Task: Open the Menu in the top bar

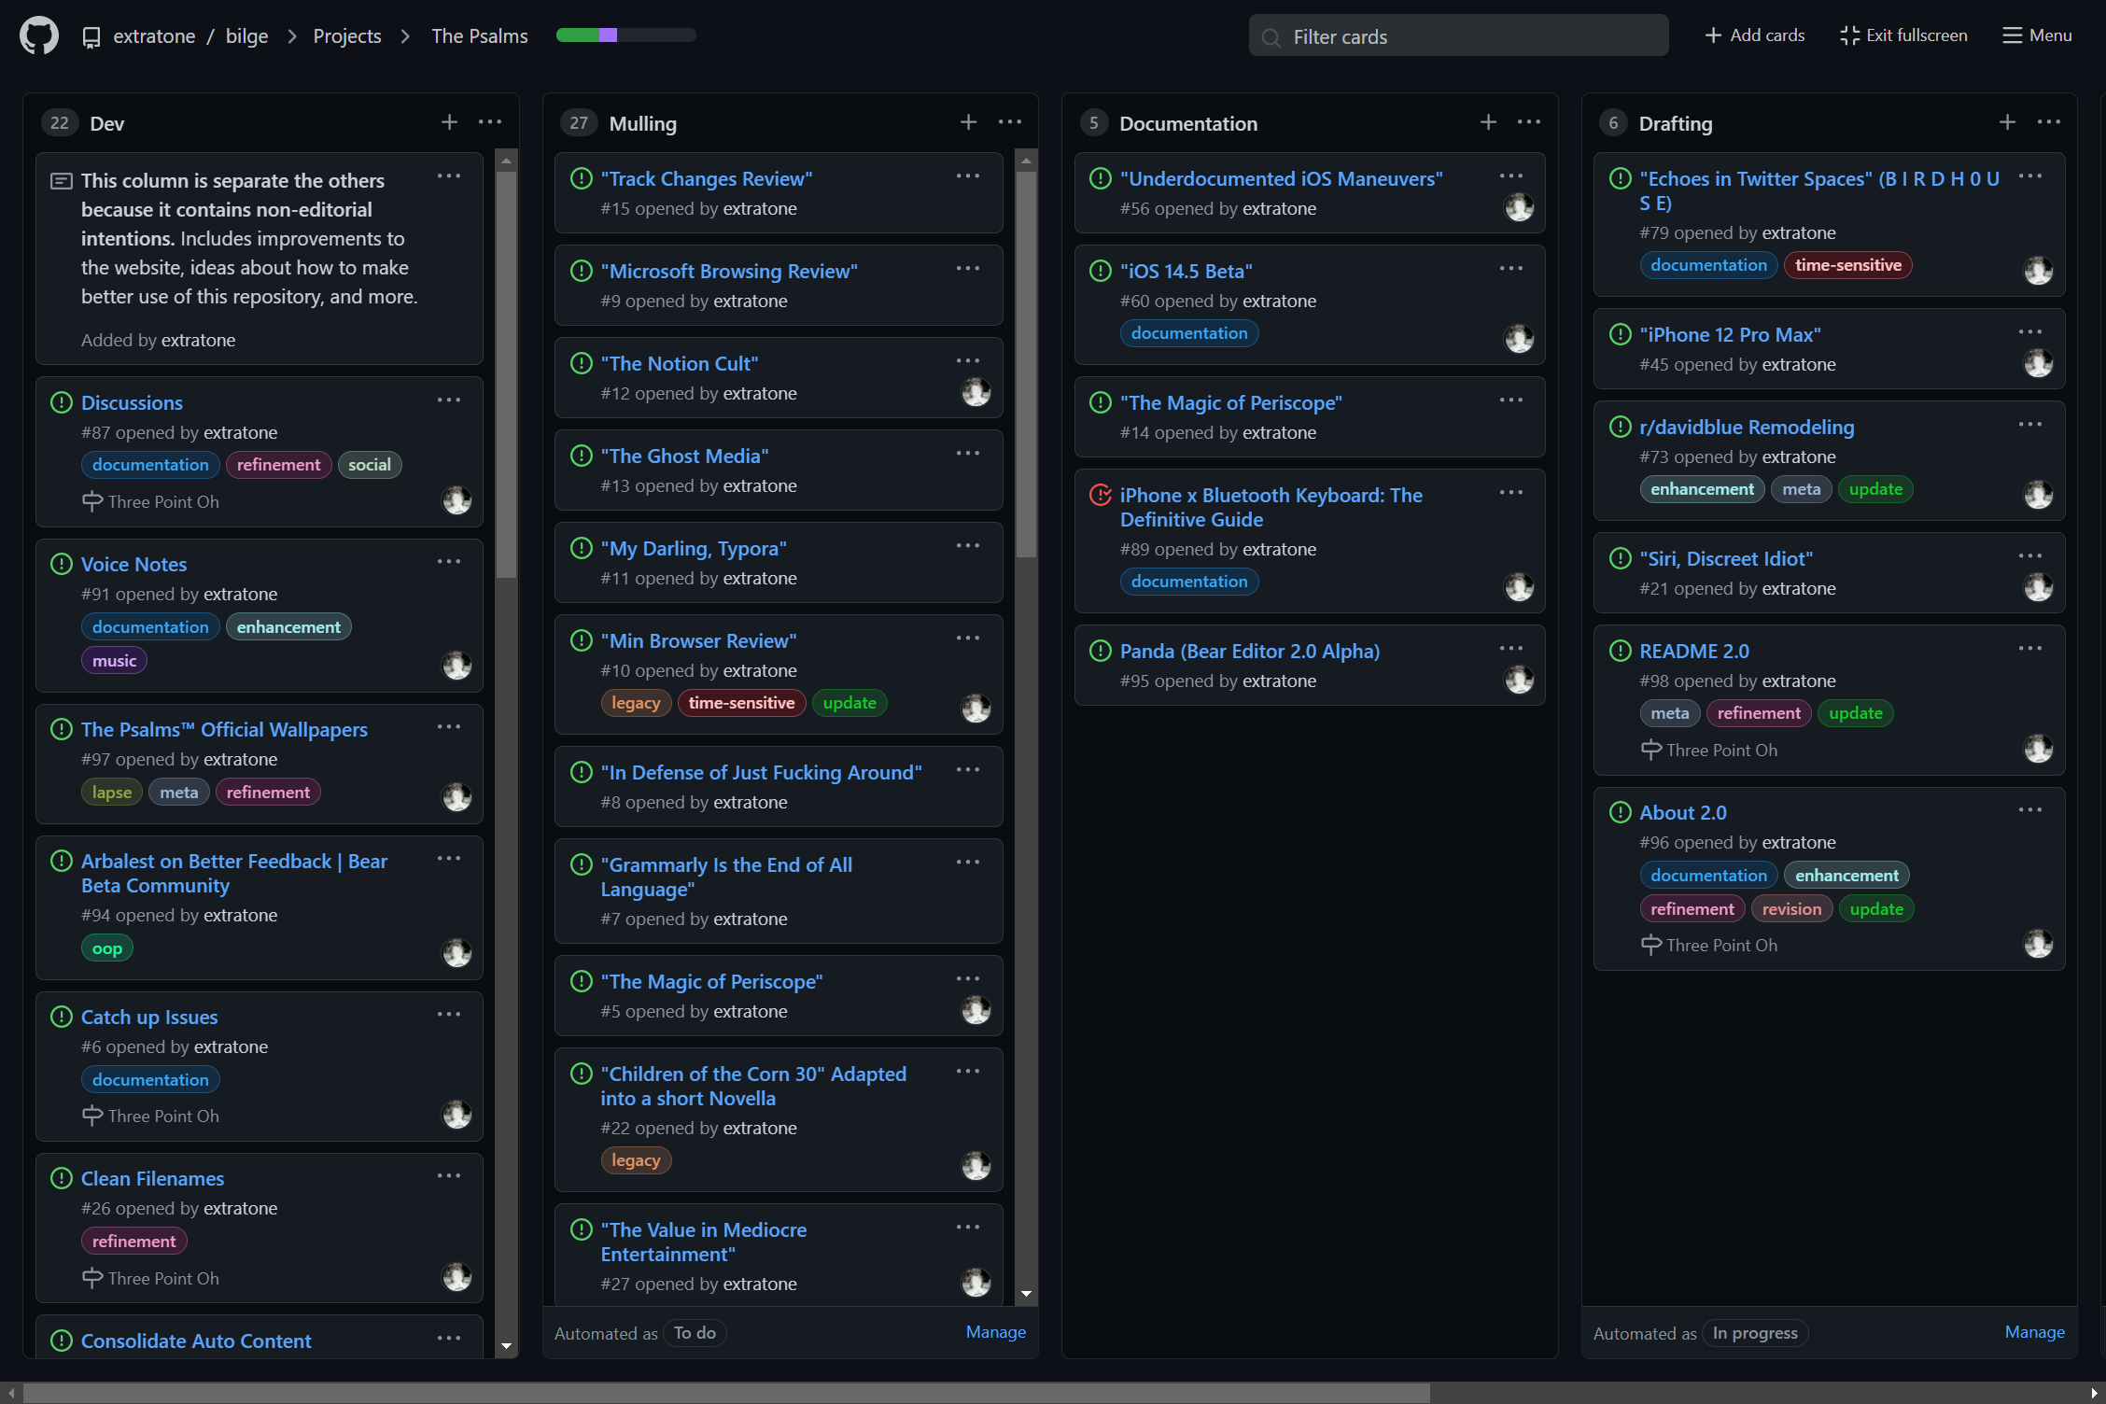Action: [x=2037, y=35]
